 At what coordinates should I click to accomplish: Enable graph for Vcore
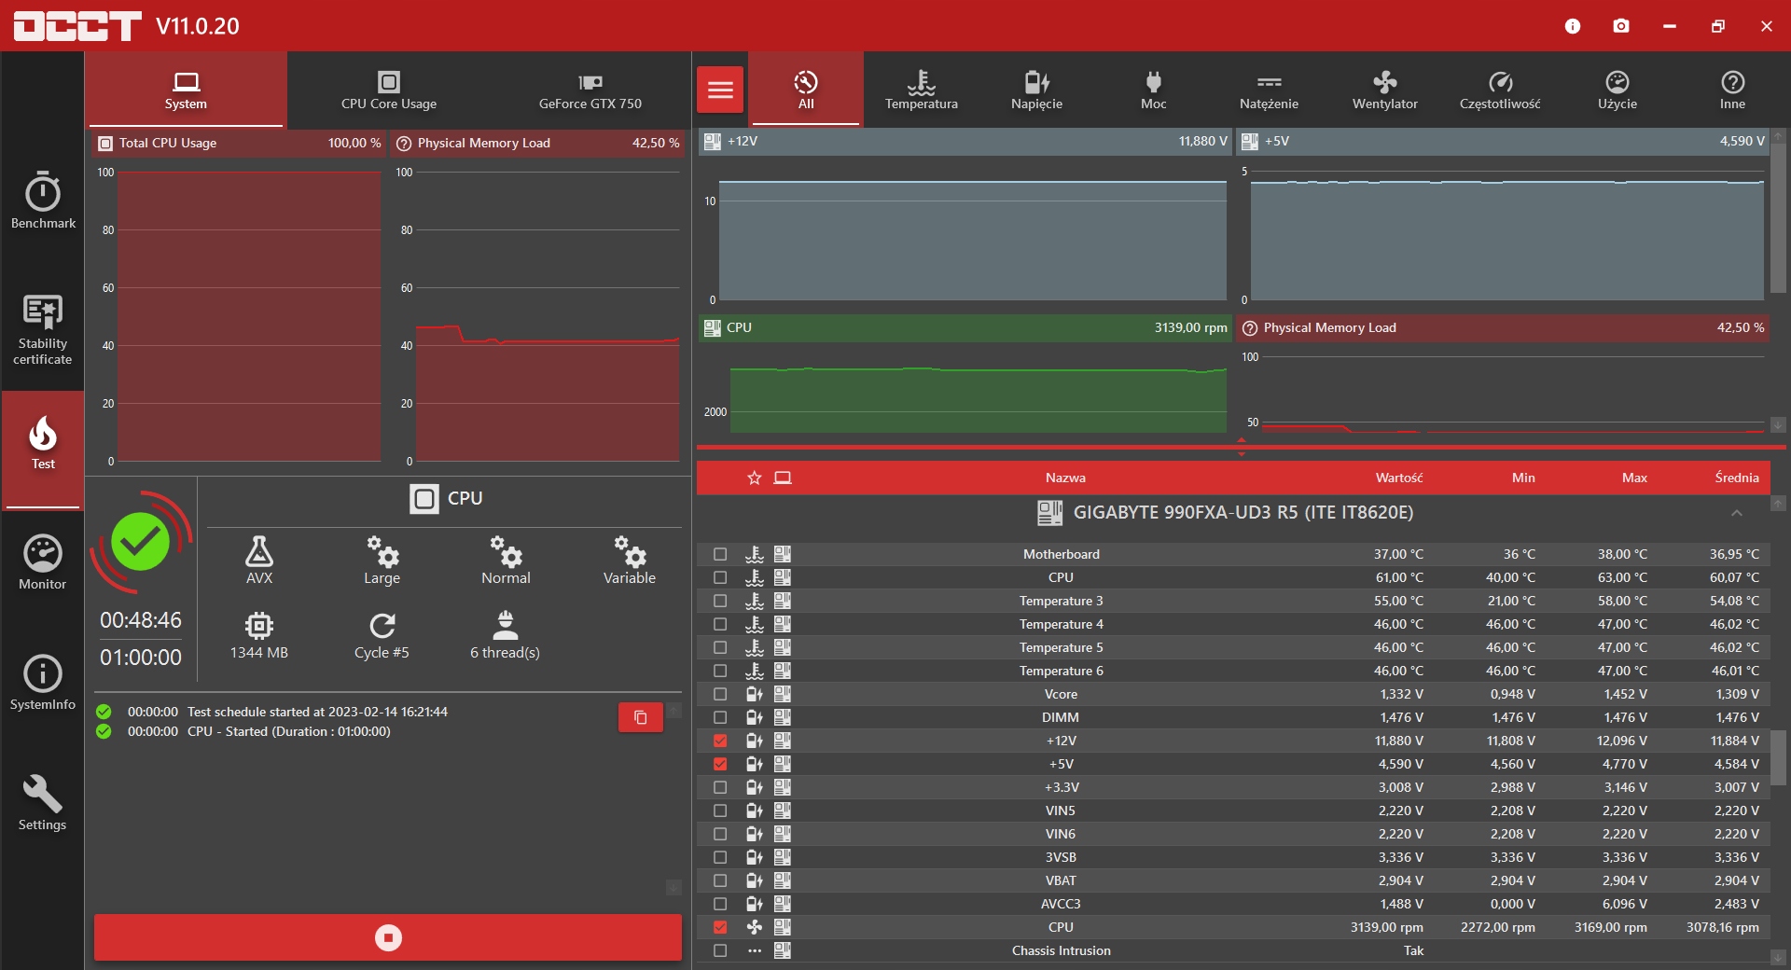[720, 694]
